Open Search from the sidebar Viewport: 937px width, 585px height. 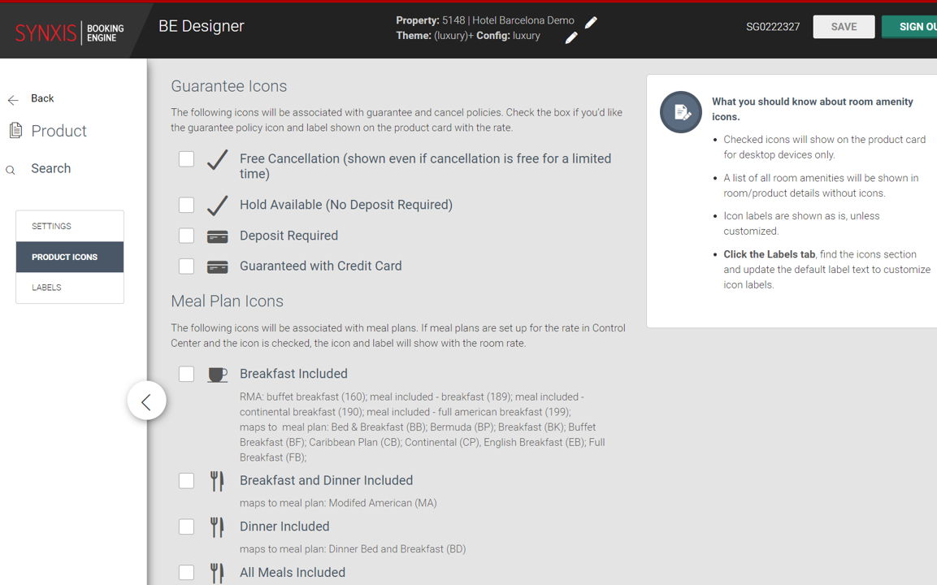[x=51, y=168]
